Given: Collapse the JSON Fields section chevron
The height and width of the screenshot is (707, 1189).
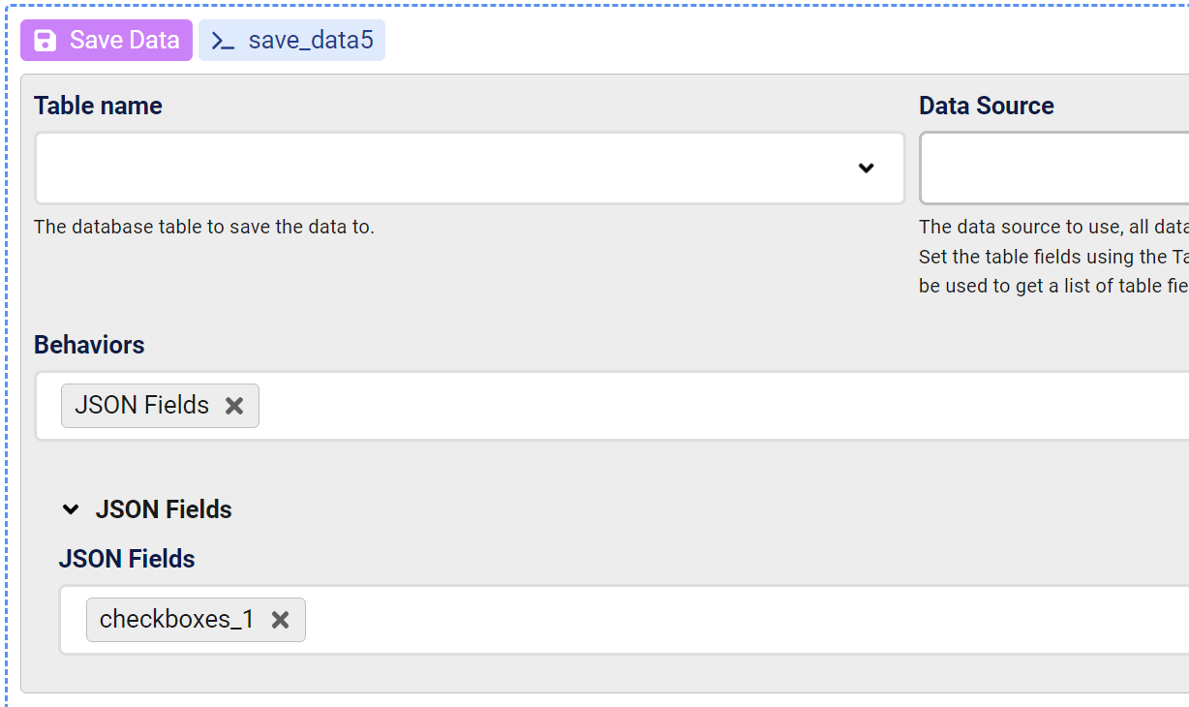Looking at the screenshot, I should click(x=70, y=509).
